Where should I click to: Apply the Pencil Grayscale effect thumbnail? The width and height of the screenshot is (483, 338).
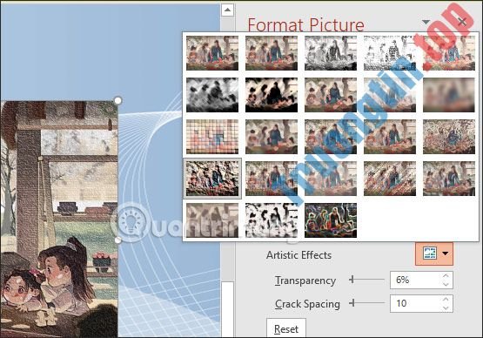tap(331, 53)
